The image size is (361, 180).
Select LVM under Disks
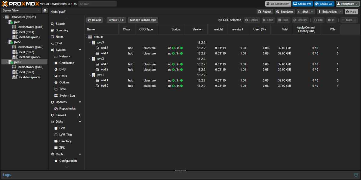[62, 128]
